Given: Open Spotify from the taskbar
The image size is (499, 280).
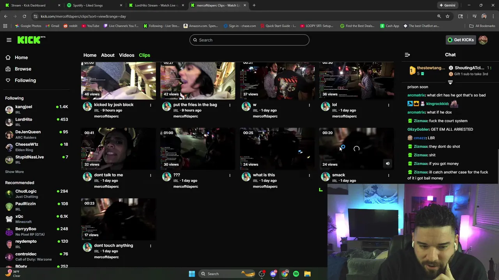Looking at the screenshot, I should tap(296, 274).
